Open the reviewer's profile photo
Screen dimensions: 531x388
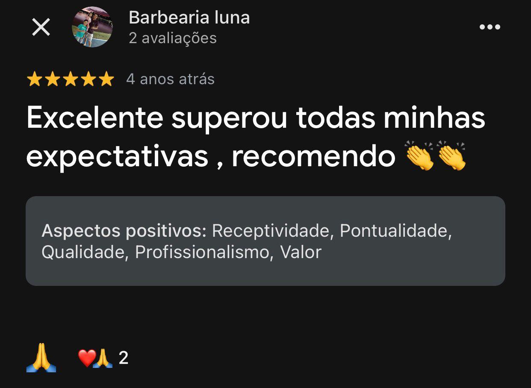(x=92, y=27)
